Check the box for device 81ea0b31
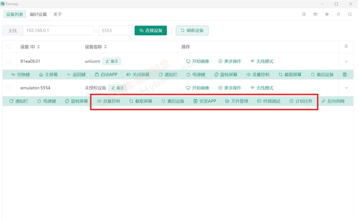The height and width of the screenshot is (220, 358). coord(9,61)
